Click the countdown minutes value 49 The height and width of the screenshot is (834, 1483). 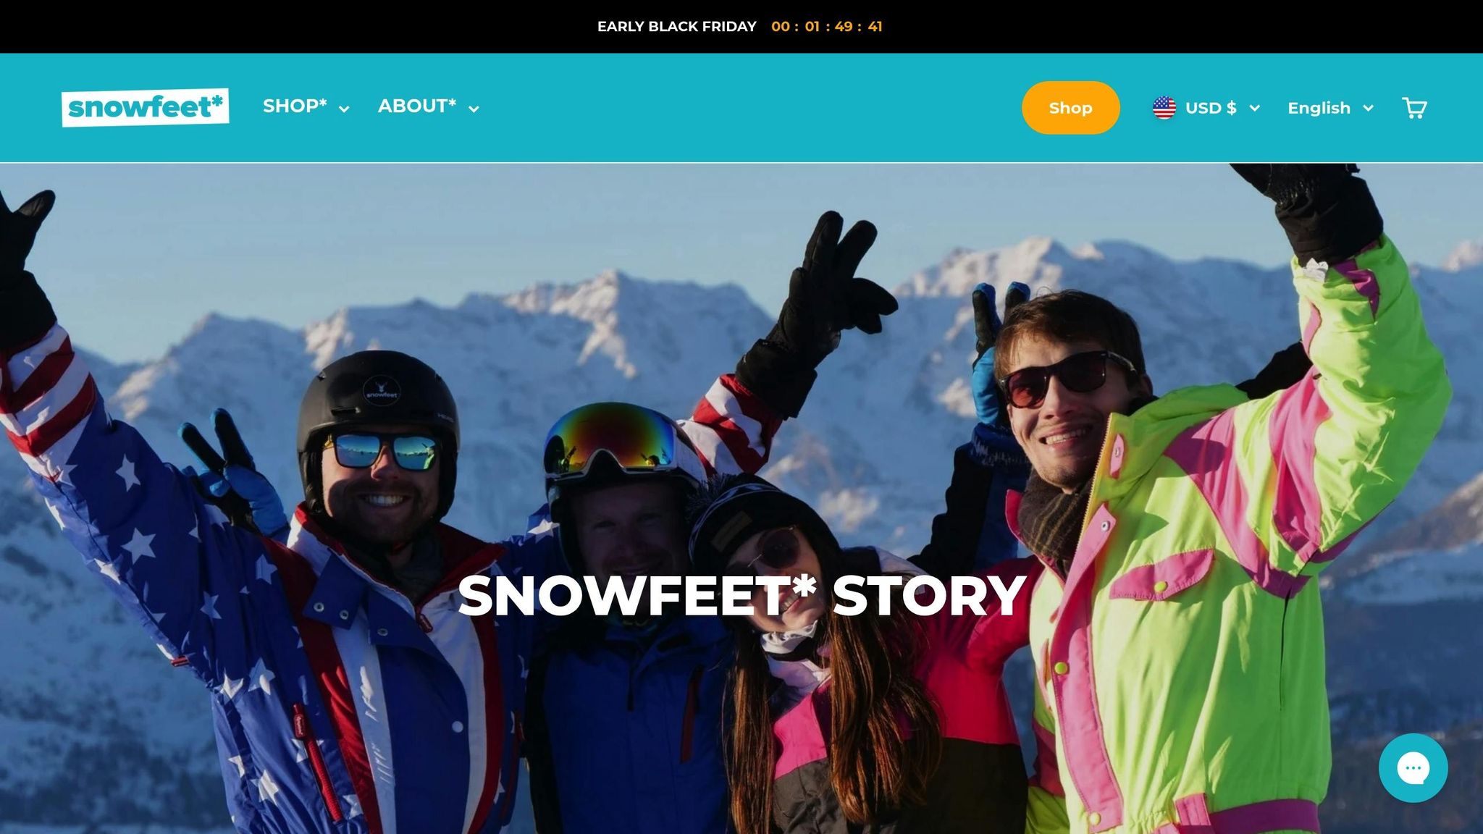844,27
